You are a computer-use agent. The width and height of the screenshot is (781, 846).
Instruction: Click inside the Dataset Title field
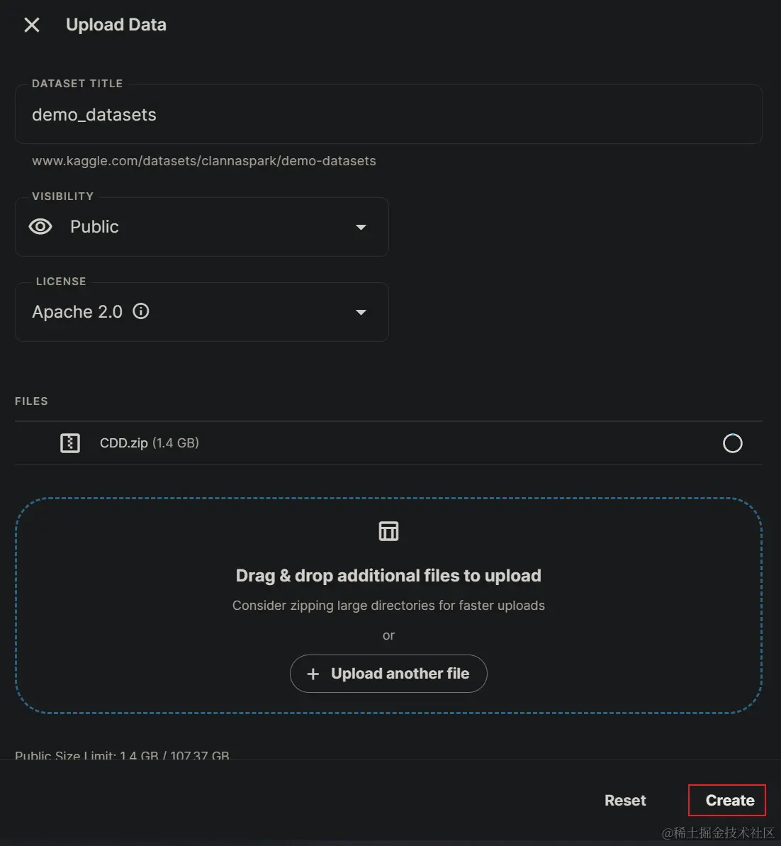coord(388,114)
